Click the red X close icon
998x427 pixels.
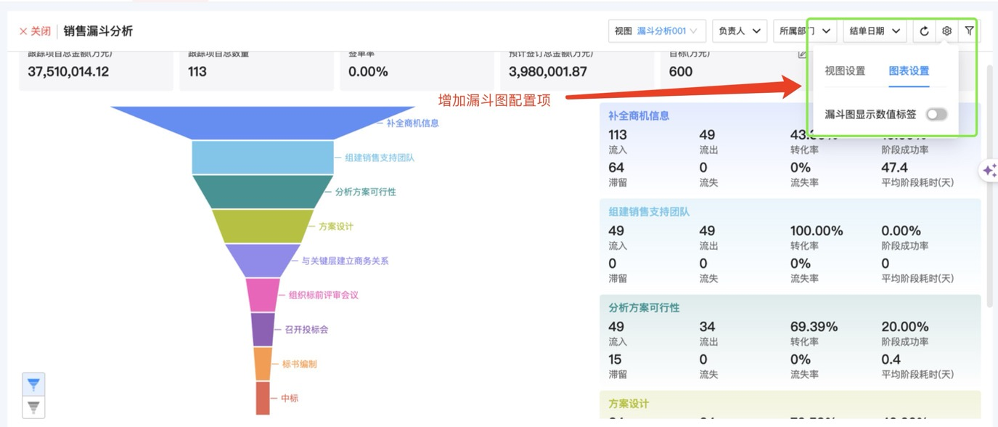pyautogui.click(x=23, y=32)
